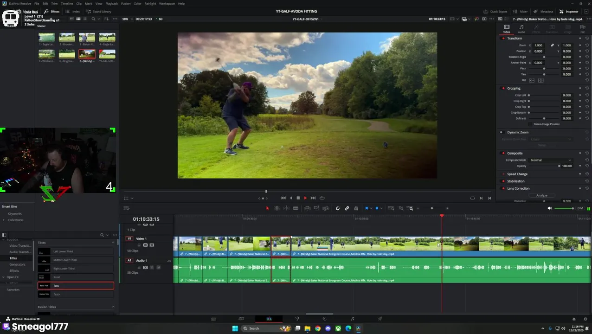The height and width of the screenshot is (334, 592).
Task: Toggle position lock padlock icon
Action: click(356, 208)
